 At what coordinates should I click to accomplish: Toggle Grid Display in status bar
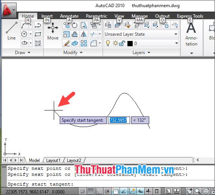click(x=91, y=191)
